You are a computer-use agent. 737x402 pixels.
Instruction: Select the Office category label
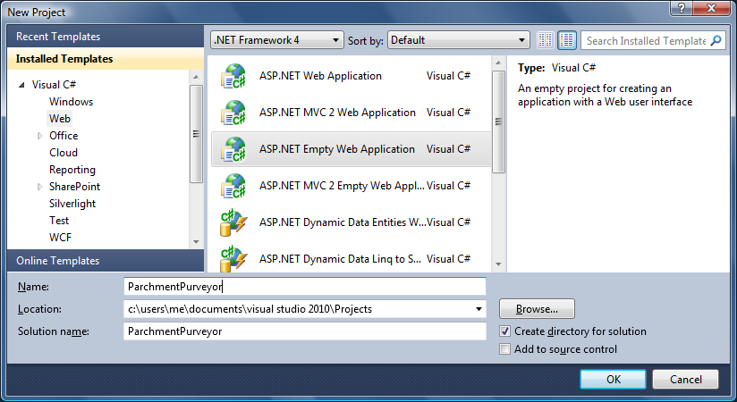click(64, 136)
